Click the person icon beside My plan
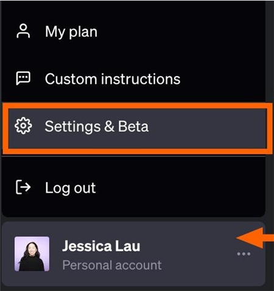274x291 pixels. pyautogui.click(x=23, y=31)
